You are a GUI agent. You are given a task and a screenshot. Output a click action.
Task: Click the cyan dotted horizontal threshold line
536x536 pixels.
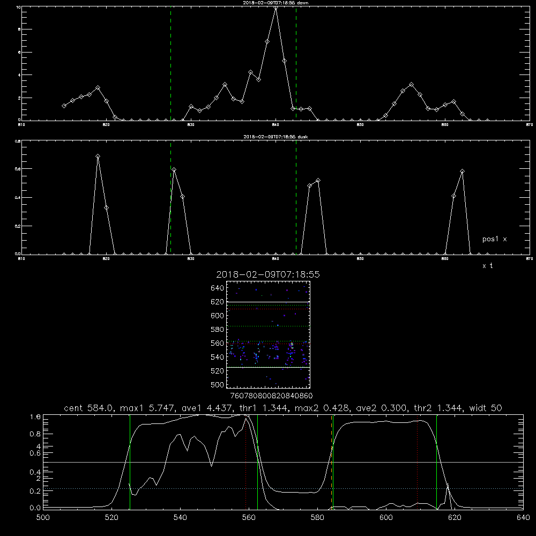point(283,488)
